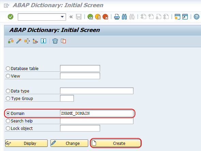Click the Activate magic wand icon
This screenshot has height=151, width=201.
[x=19, y=41]
